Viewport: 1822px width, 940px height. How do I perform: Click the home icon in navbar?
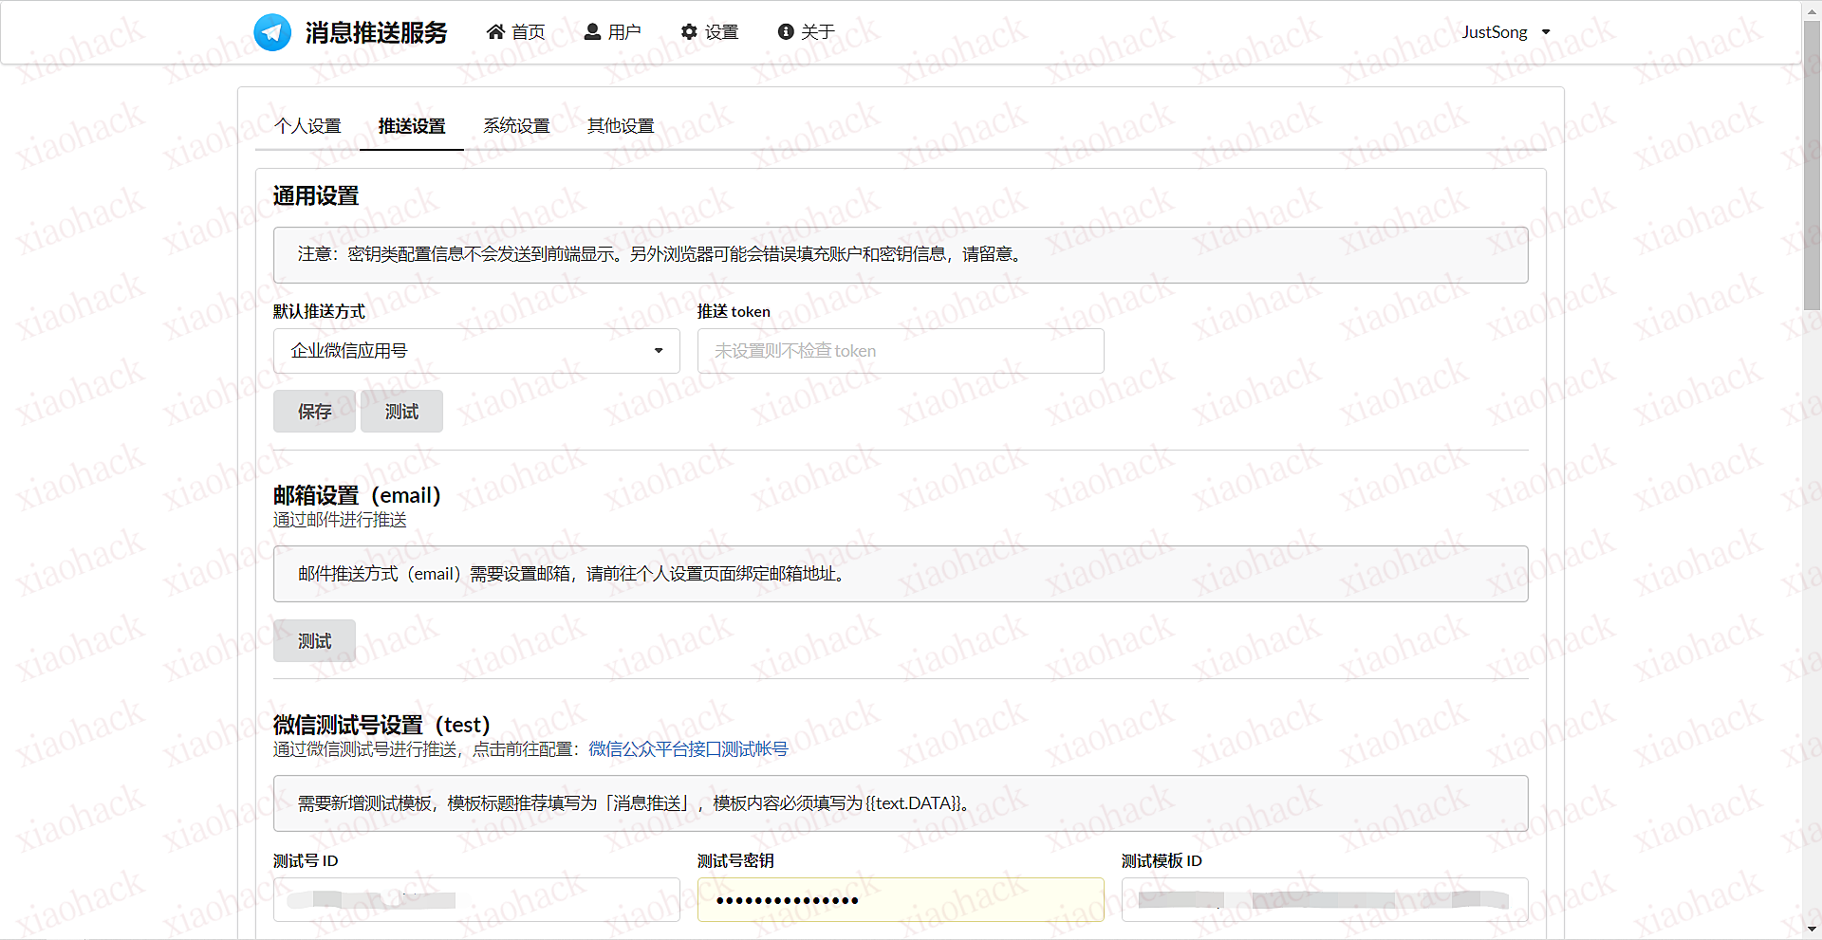[495, 32]
